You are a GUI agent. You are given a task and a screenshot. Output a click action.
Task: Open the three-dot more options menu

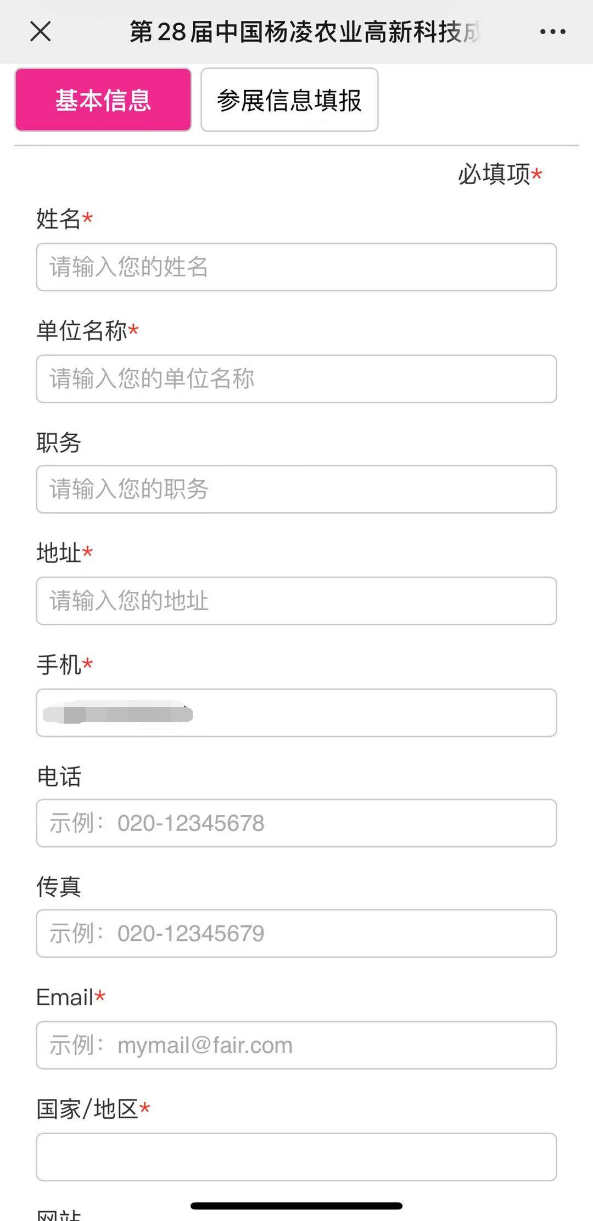(x=552, y=32)
